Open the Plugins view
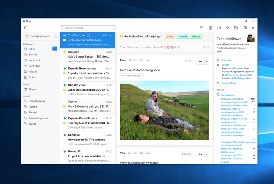 [x=33, y=89]
